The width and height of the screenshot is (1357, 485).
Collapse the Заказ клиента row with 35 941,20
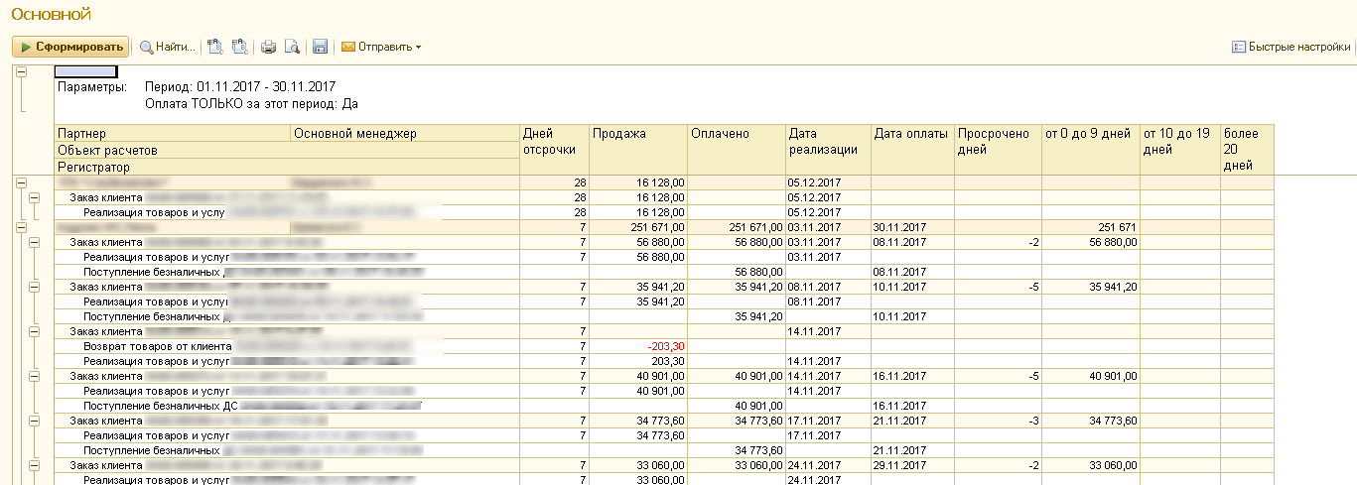(34, 287)
